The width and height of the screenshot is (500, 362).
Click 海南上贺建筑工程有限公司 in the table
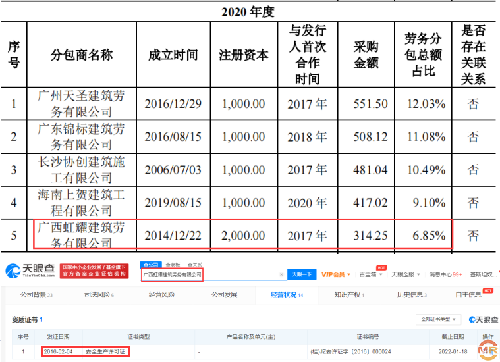pos(81,203)
